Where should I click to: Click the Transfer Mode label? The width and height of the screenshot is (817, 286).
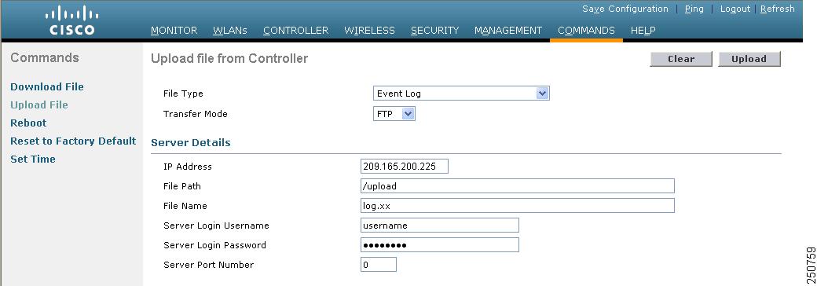(196, 114)
